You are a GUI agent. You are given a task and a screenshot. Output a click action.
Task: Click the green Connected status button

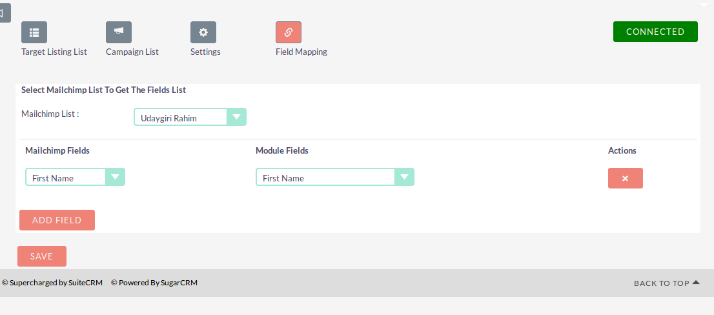[x=655, y=32]
